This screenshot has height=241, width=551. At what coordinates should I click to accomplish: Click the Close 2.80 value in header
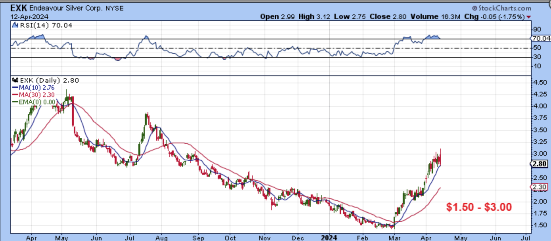click(388, 17)
